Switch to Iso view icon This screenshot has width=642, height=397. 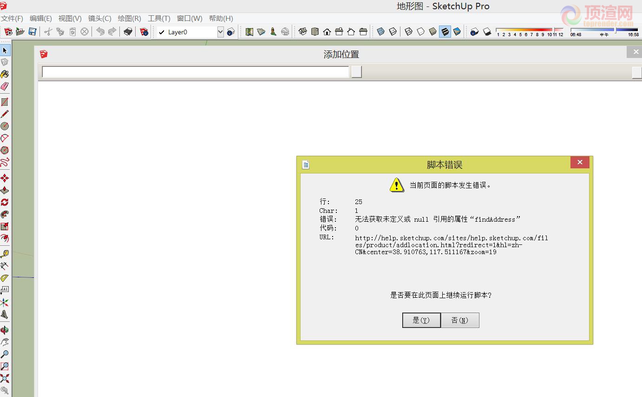[x=303, y=32]
